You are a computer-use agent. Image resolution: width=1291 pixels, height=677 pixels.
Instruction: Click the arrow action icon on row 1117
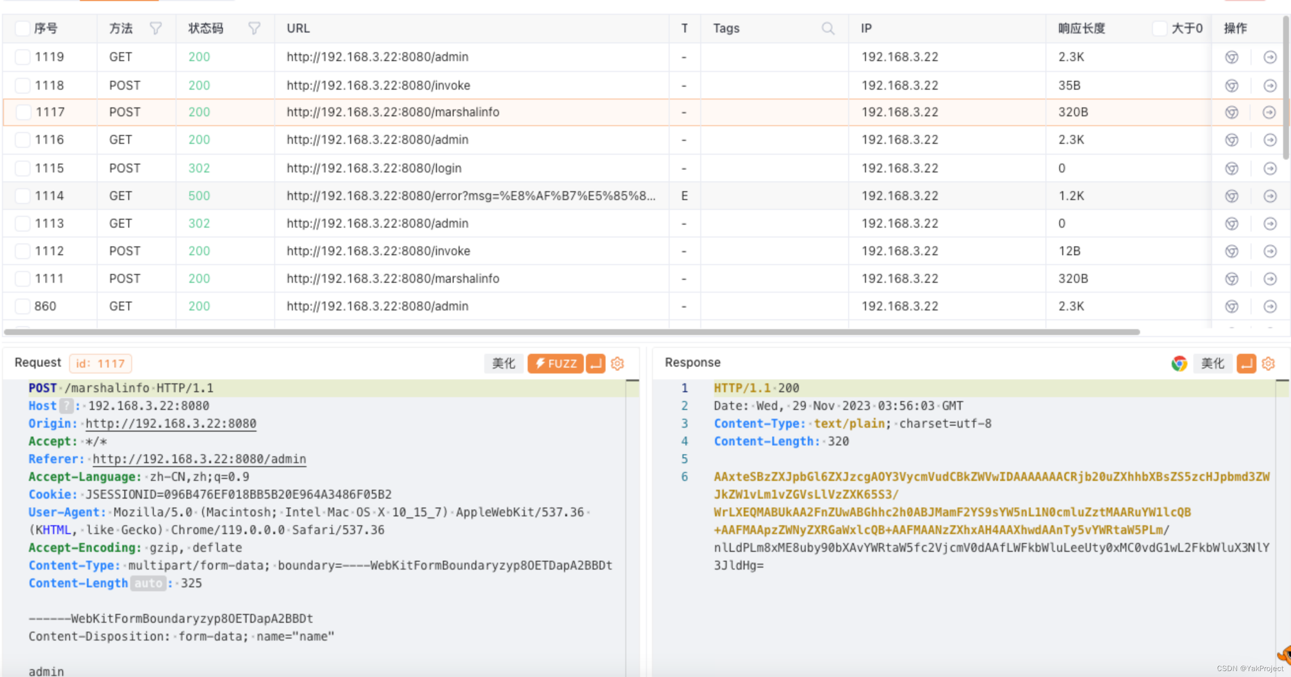[1269, 112]
